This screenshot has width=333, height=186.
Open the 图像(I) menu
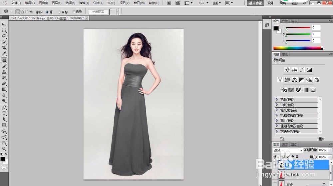43,3
